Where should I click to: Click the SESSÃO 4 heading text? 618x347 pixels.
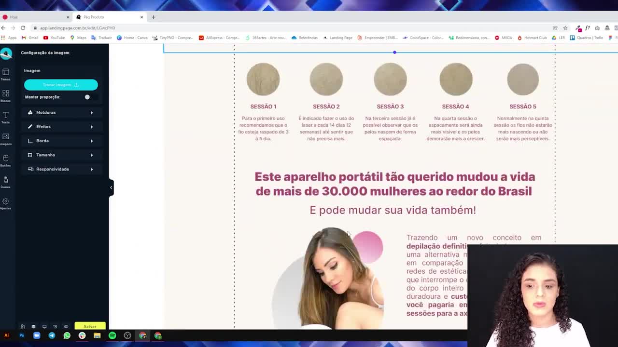point(455,107)
